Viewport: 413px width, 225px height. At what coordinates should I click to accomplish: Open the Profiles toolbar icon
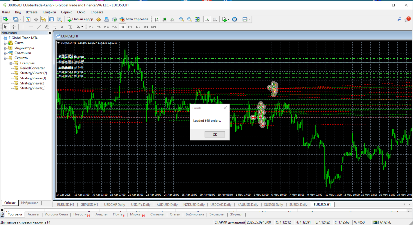[x=15, y=19]
